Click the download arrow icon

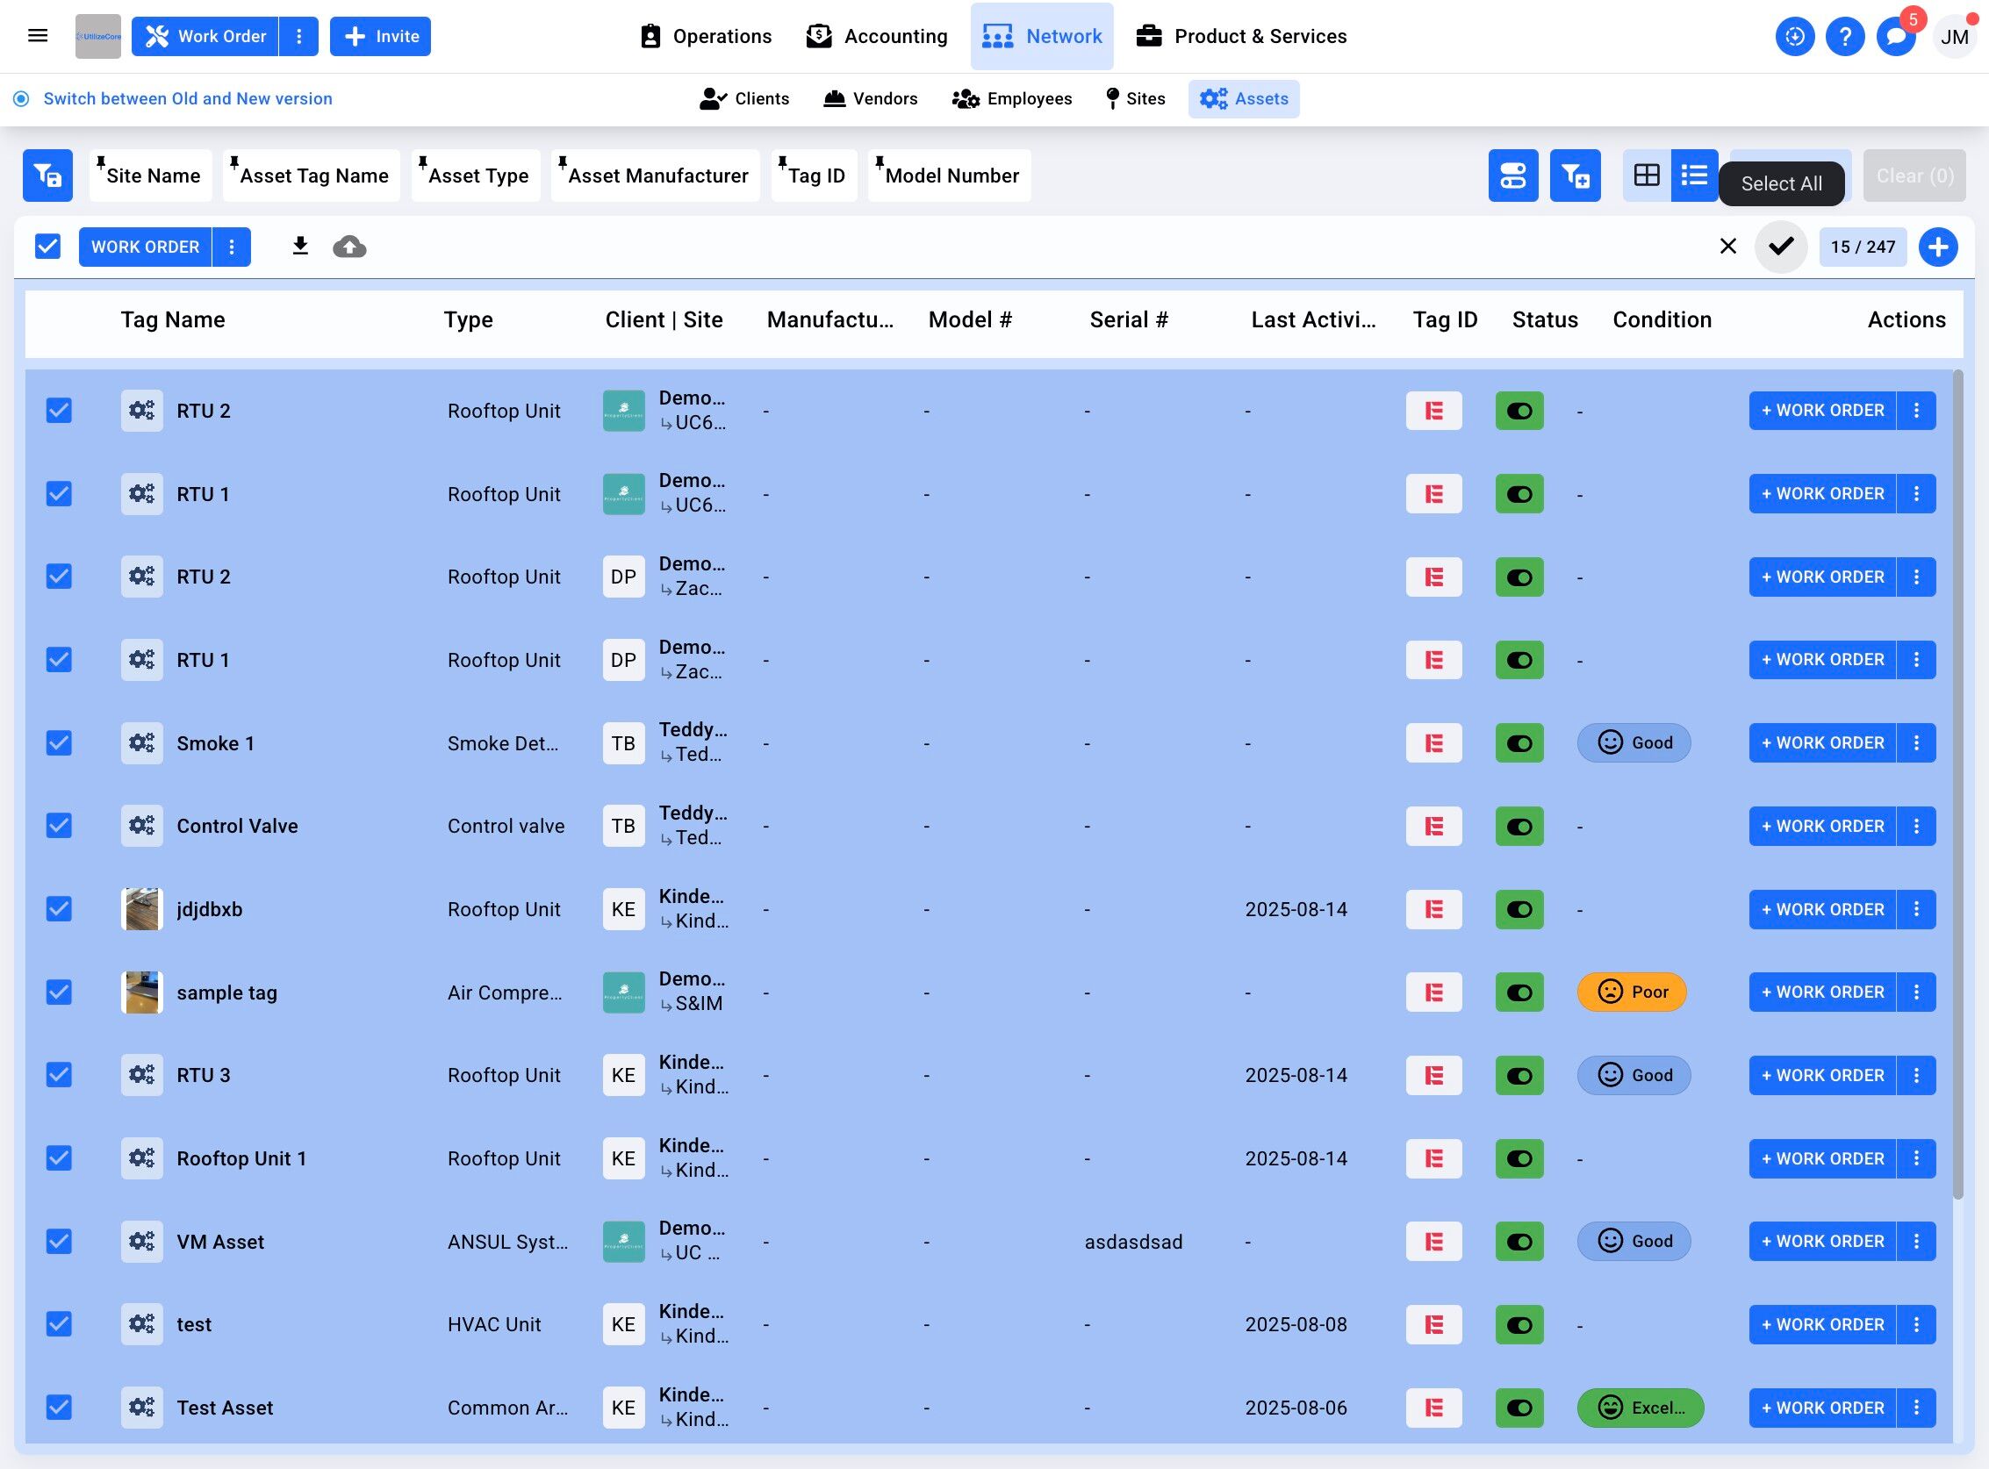click(300, 247)
